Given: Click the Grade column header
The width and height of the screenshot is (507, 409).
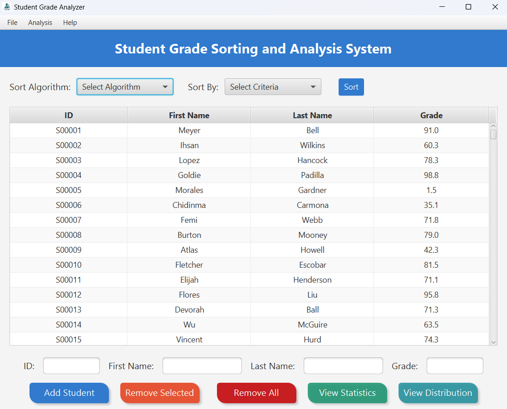Looking at the screenshot, I should coord(431,115).
